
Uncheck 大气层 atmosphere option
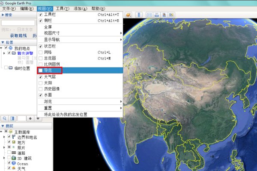click(41, 77)
